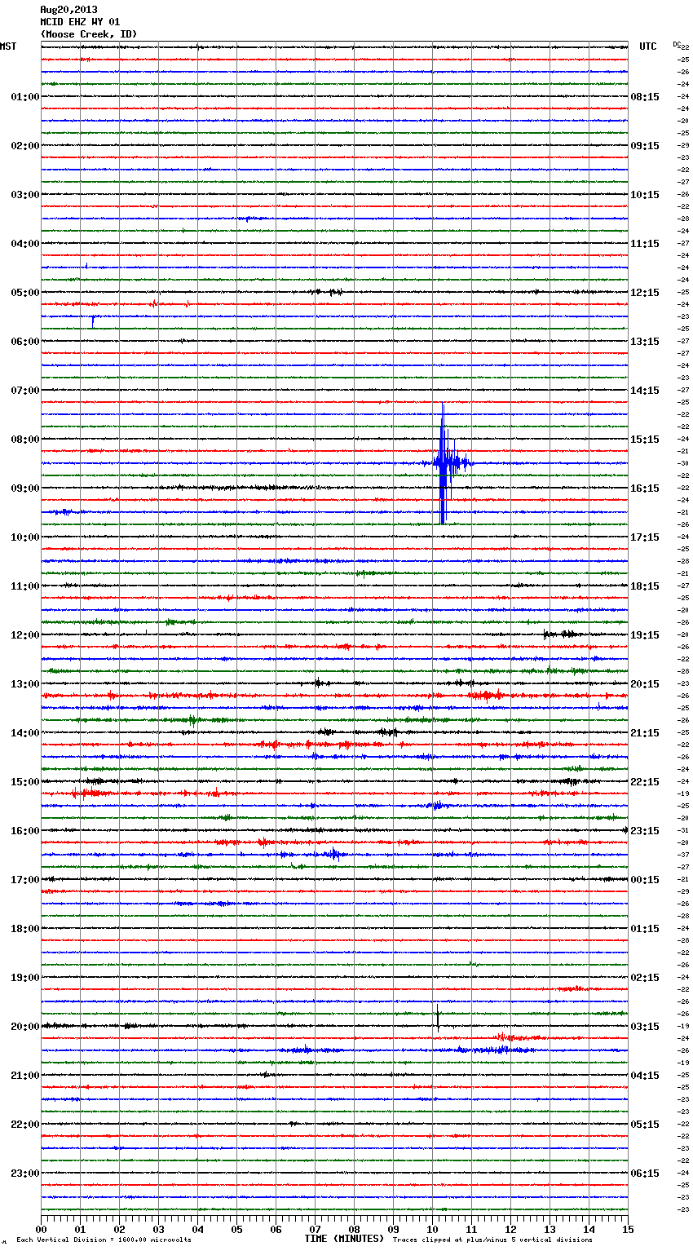This screenshot has height=1251, width=693.
Task: Click the black spike on the 20:00 trace
Action: click(x=438, y=1019)
